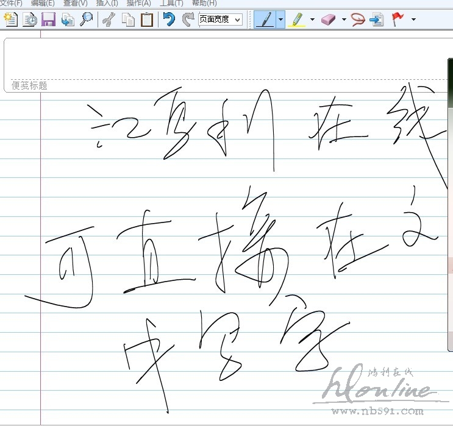
Task: Open the 工具(T) menu
Action: pyautogui.click(x=171, y=3)
